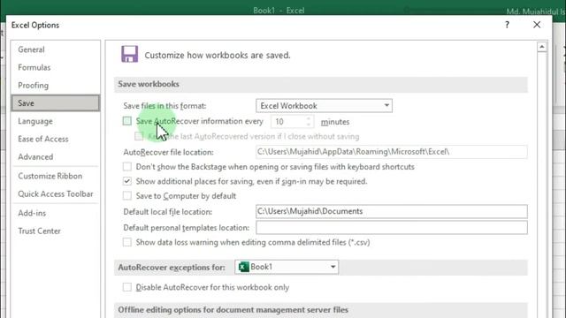Screen dimensions: 566x318
Task: Open the Formulas options category
Action: pos(55,67)
